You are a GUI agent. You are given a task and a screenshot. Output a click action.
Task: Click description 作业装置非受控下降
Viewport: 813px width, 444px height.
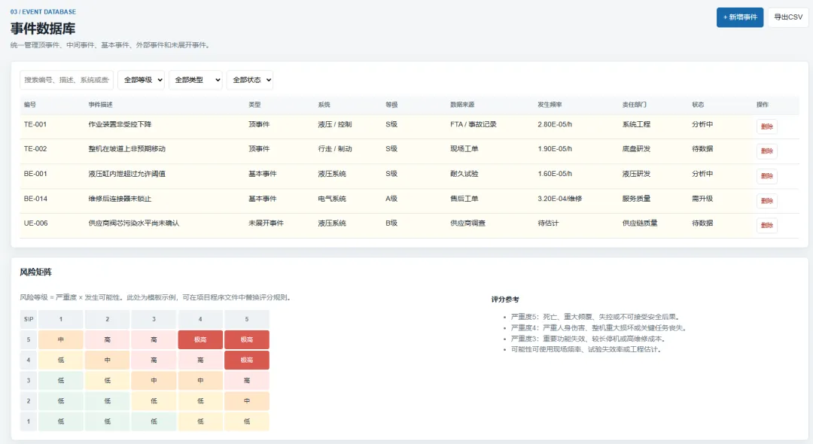120,124
